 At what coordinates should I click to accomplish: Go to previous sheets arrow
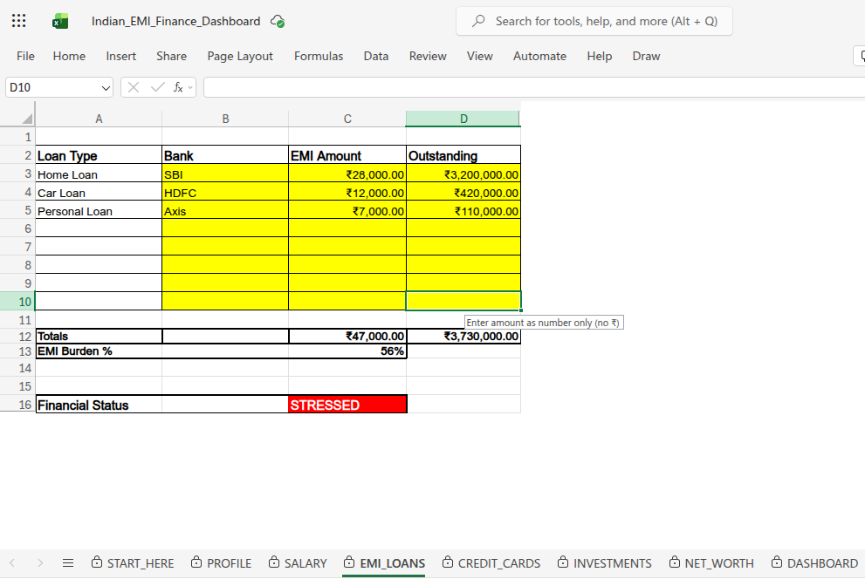[x=12, y=563]
